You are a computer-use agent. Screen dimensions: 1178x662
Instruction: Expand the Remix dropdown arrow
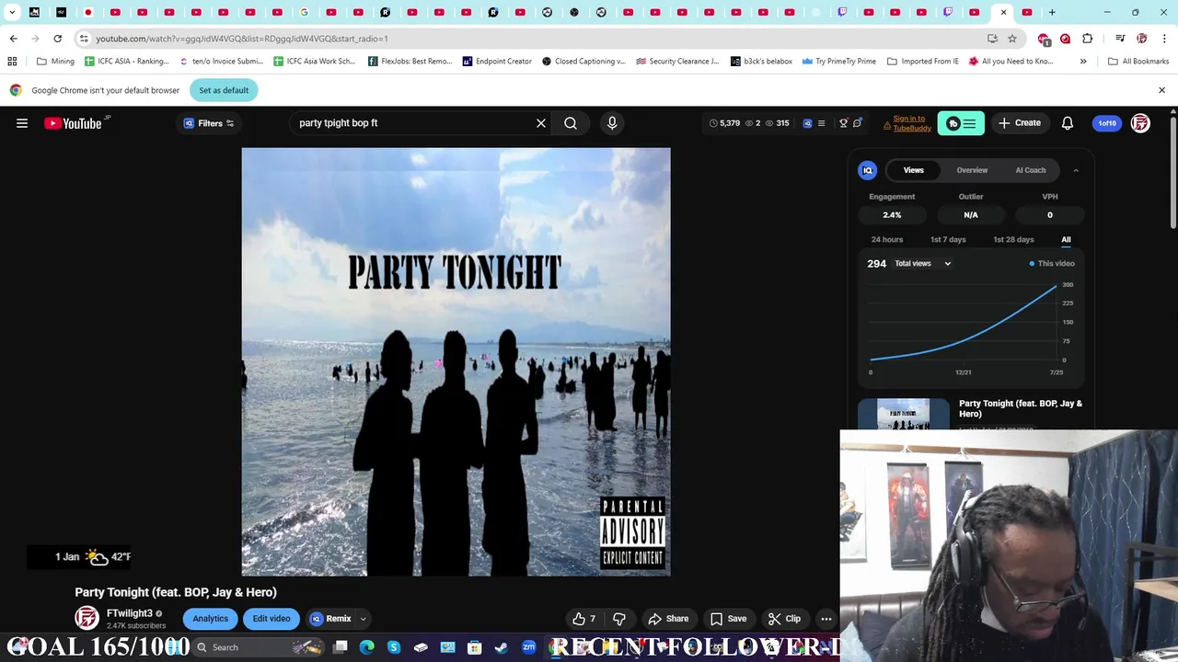(363, 619)
